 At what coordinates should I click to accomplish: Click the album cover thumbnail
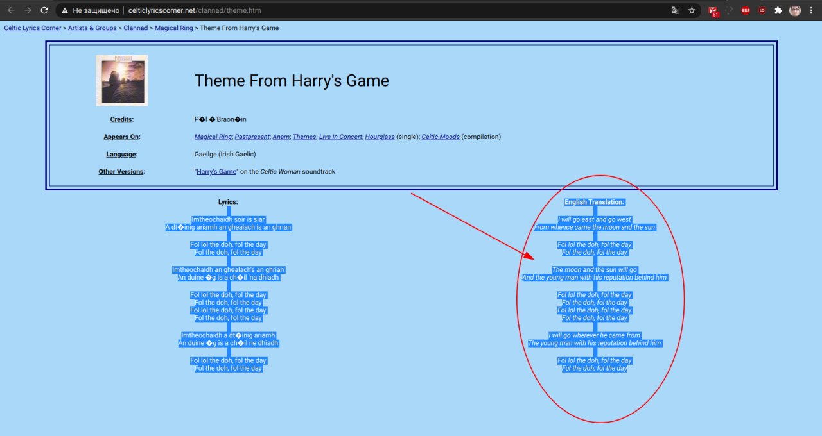point(122,80)
